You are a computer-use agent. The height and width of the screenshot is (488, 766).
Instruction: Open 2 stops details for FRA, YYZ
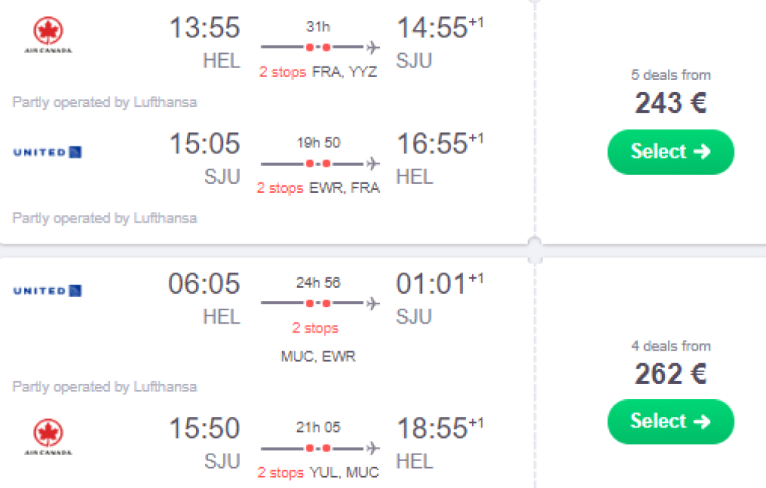[283, 72]
